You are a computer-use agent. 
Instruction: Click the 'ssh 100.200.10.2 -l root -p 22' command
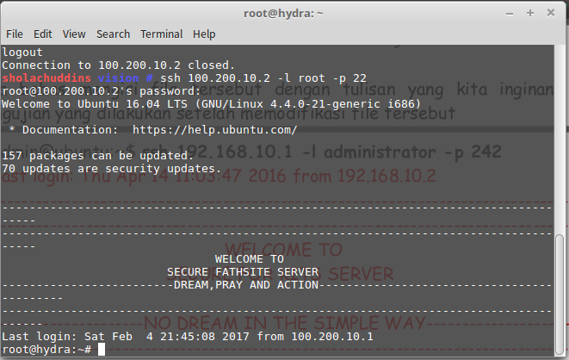263,78
